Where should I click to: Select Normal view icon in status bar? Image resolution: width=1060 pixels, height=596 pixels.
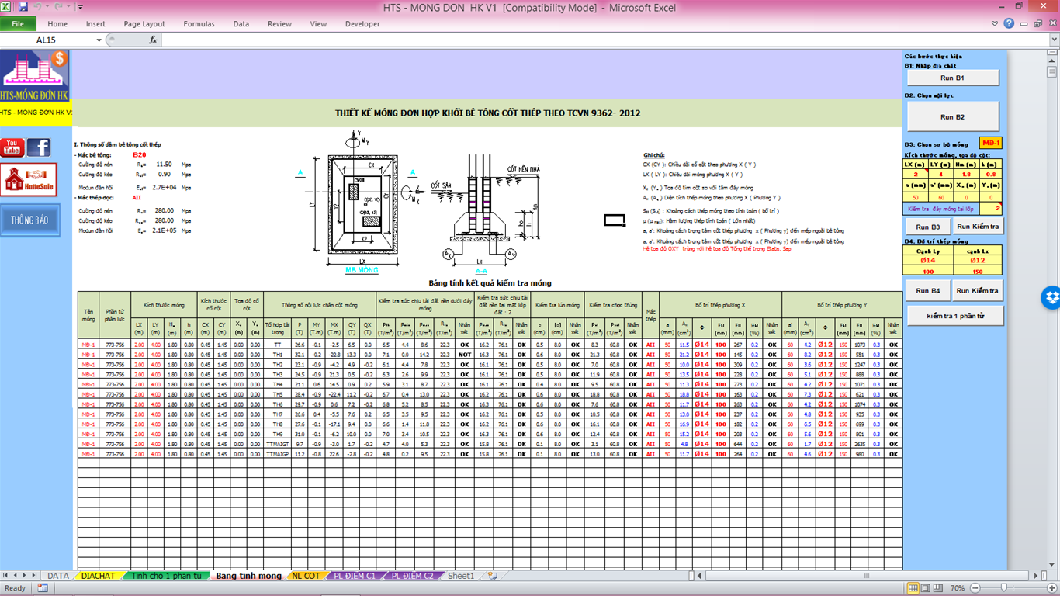pyautogui.click(x=914, y=588)
